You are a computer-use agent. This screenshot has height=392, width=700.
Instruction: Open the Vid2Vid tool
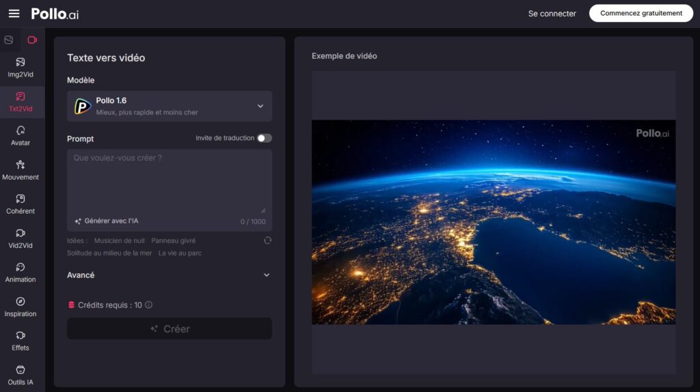click(21, 238)
